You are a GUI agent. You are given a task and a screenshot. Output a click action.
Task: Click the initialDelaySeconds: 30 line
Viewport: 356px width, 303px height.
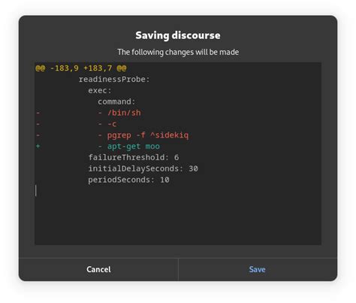pos(143,168)
